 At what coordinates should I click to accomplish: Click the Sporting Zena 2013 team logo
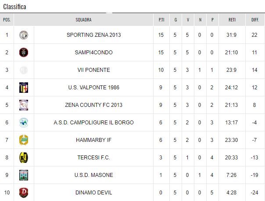[x=24, y=35]
